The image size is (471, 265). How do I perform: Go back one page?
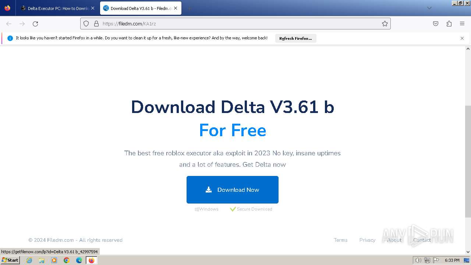[x=9, y=24]
